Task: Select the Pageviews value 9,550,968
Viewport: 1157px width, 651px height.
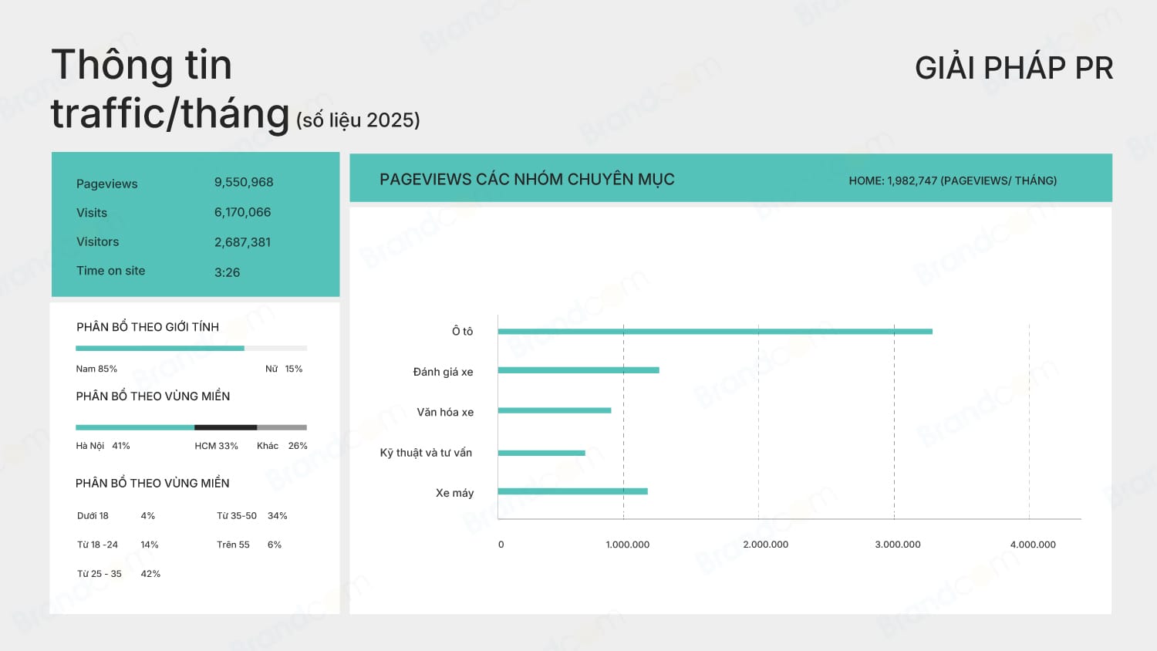Action: coord(244,182)
